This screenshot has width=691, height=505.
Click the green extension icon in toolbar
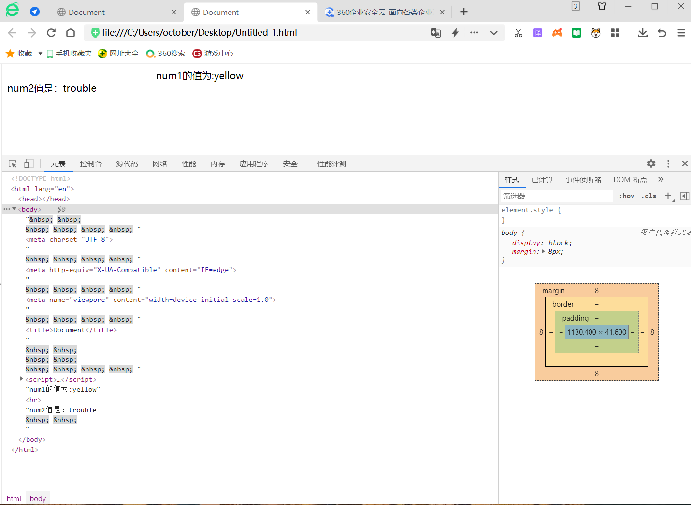coord(576,33)
